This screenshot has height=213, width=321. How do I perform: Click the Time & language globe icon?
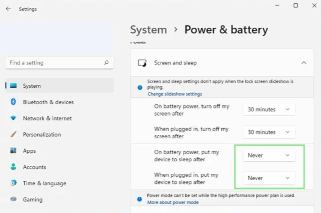[14, 183]
